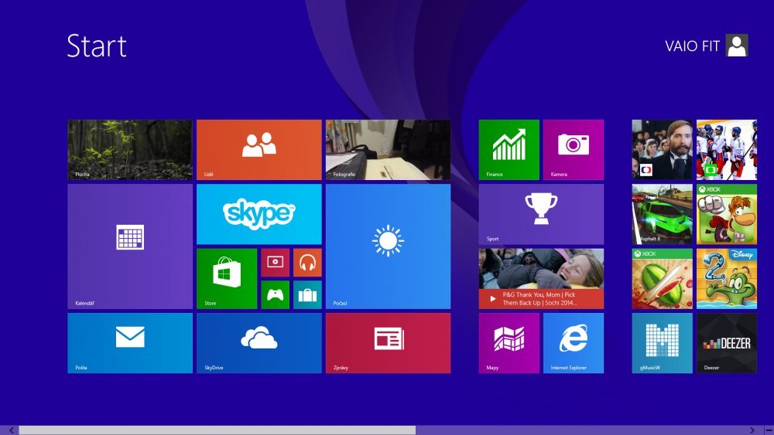Open the Lidé people tile
The height and width of the screenshot is (435, 774).
[x=259, y=150]
